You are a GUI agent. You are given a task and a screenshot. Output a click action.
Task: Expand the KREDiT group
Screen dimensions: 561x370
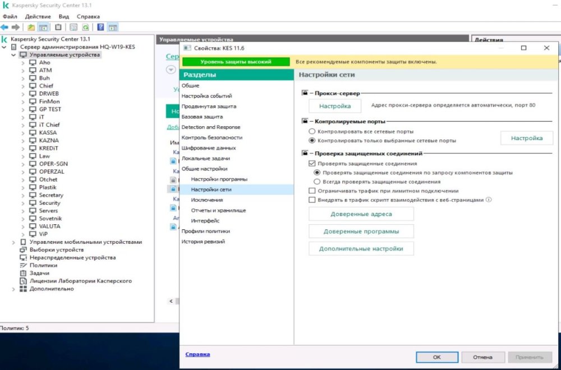(x=23, y=149)
